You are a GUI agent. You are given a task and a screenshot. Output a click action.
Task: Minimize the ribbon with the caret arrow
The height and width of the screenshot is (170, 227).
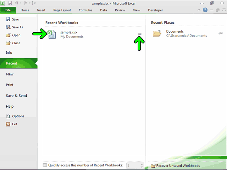(199, 10)
